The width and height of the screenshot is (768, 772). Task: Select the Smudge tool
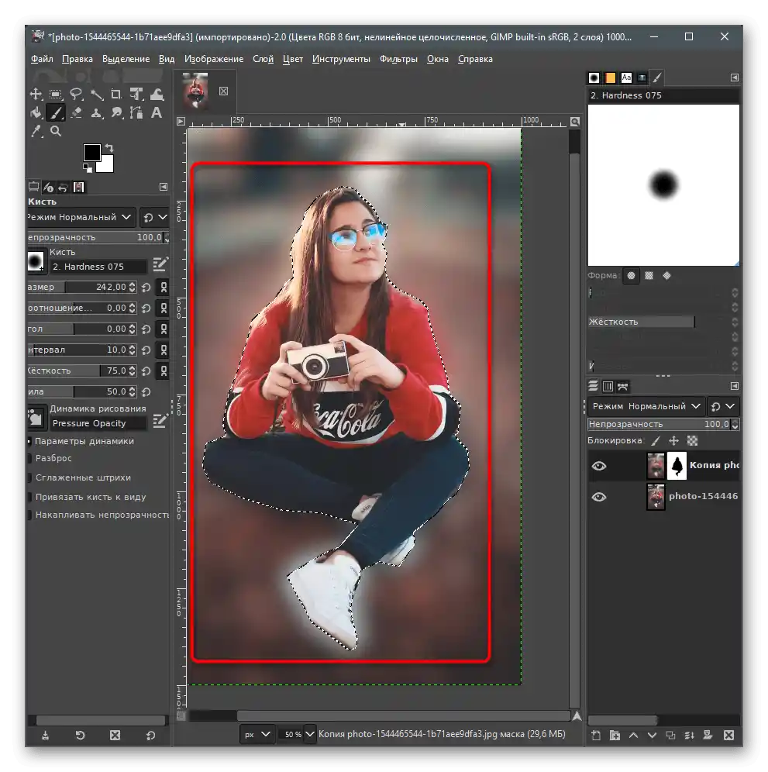click(x=116, y=112)
